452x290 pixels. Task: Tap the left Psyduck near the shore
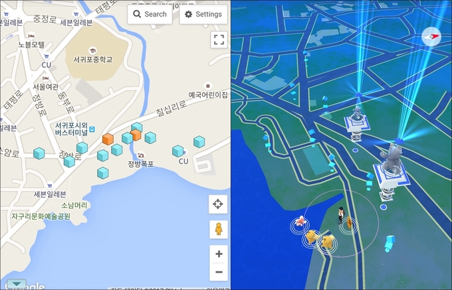pos(312,238)
